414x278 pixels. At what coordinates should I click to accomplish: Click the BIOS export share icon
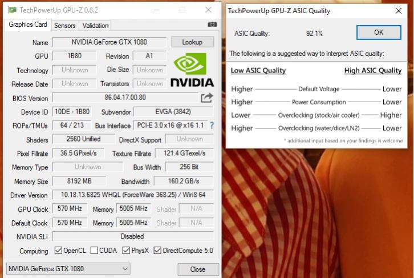click(x=207, y=98)
